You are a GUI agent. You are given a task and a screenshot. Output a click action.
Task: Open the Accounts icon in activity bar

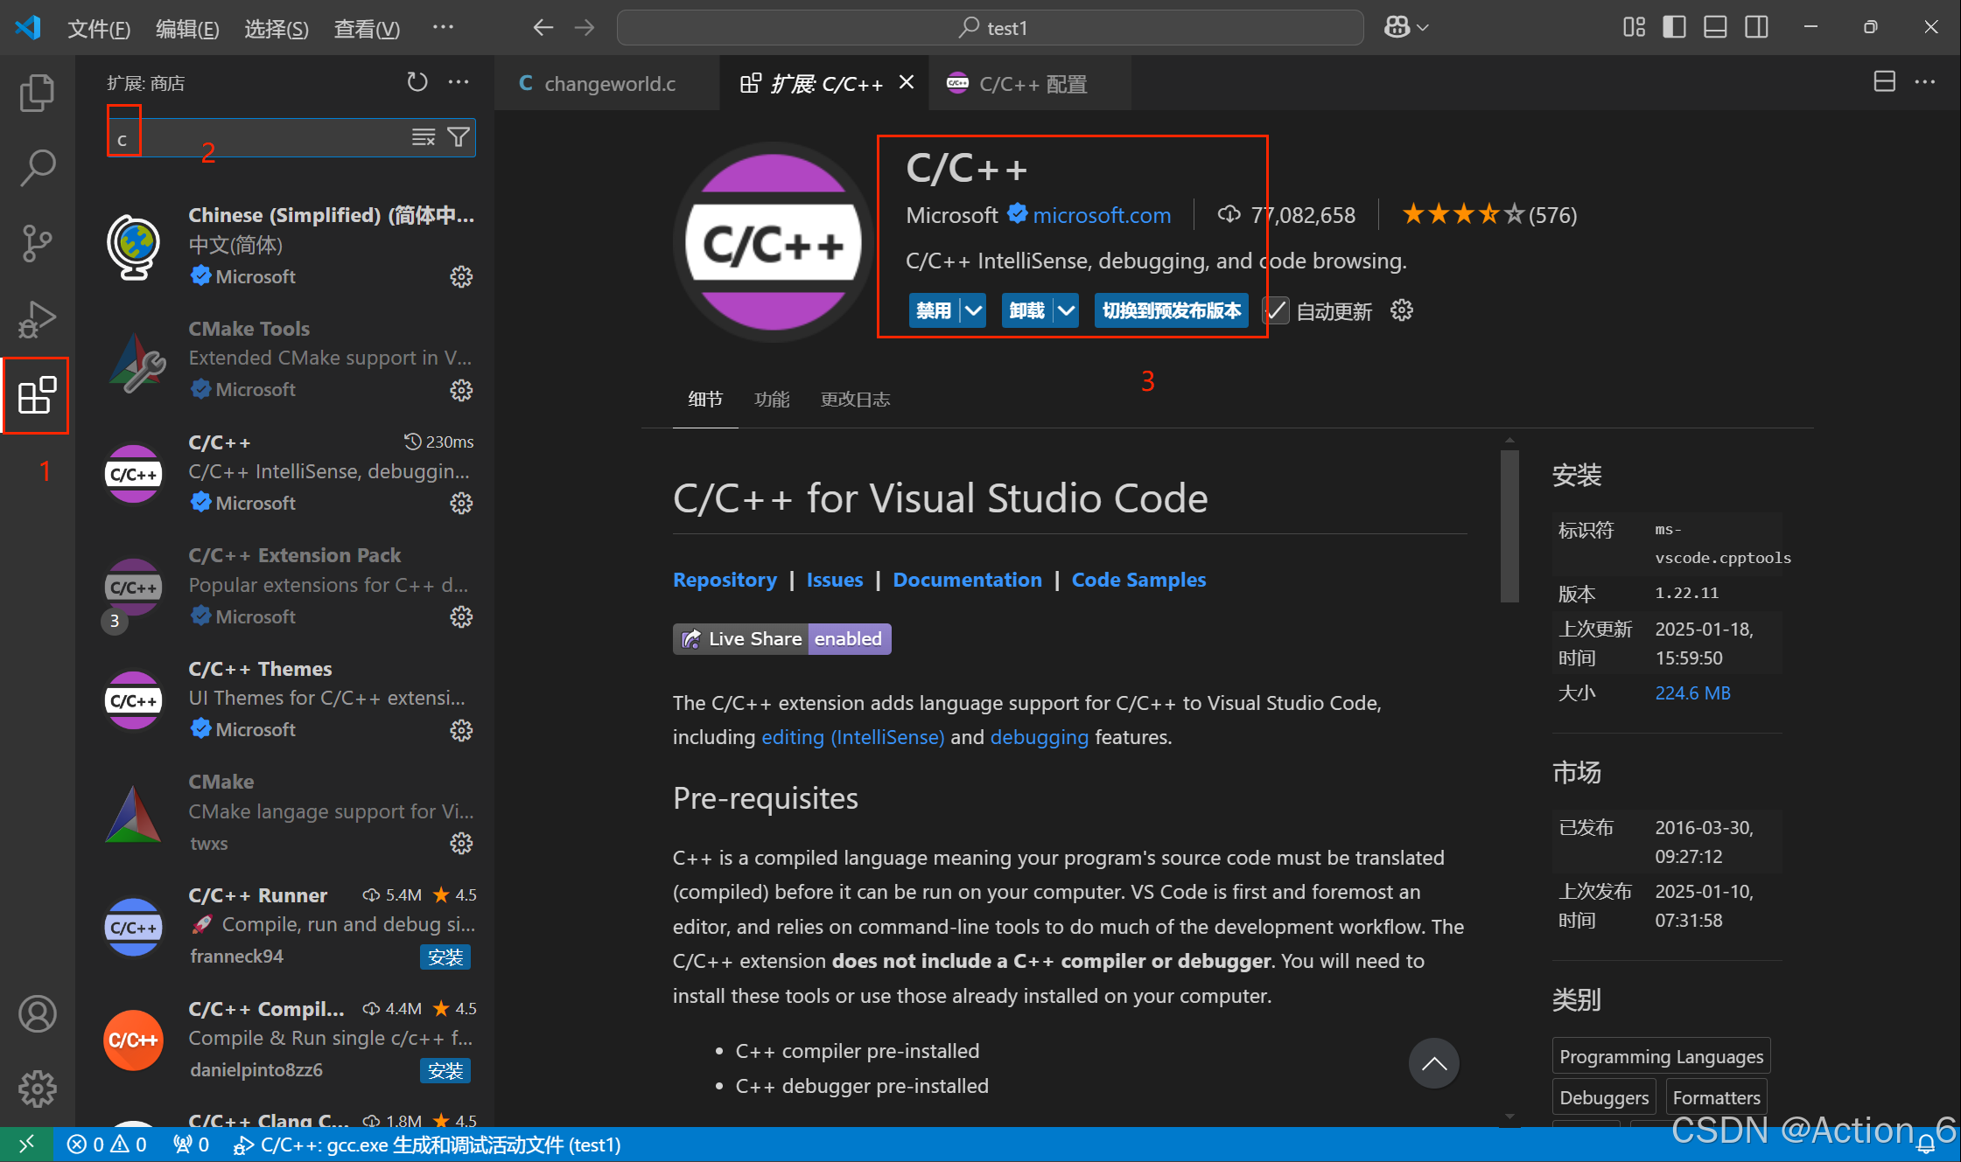[37, 1014]
